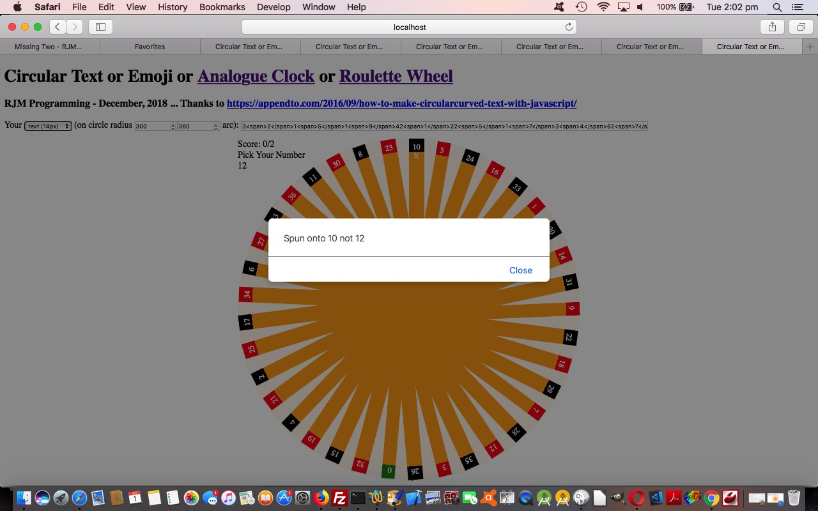818x511 pixels.
Task: Open GIMP from the Dock
Action: [618, 498]
